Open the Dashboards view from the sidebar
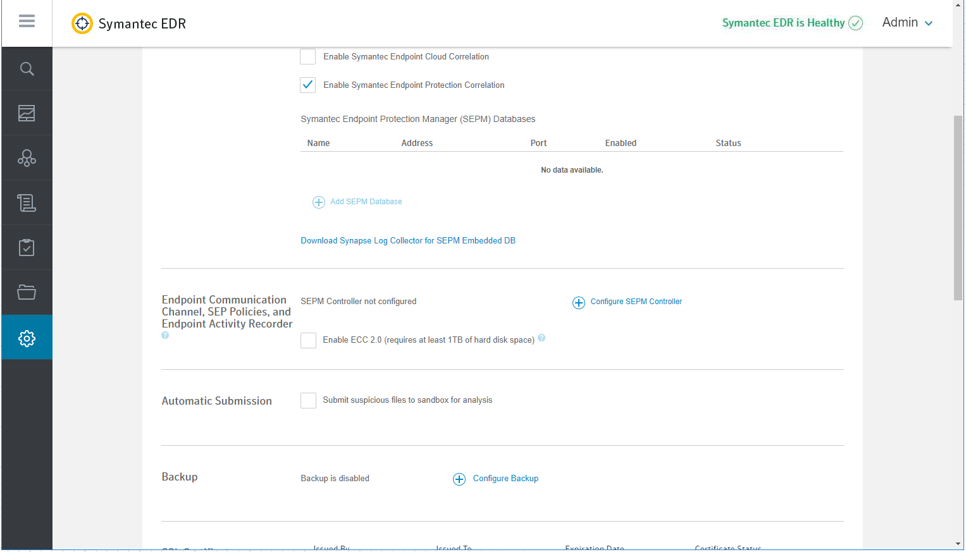The image size is (966, 552). (x=27, y=113)
